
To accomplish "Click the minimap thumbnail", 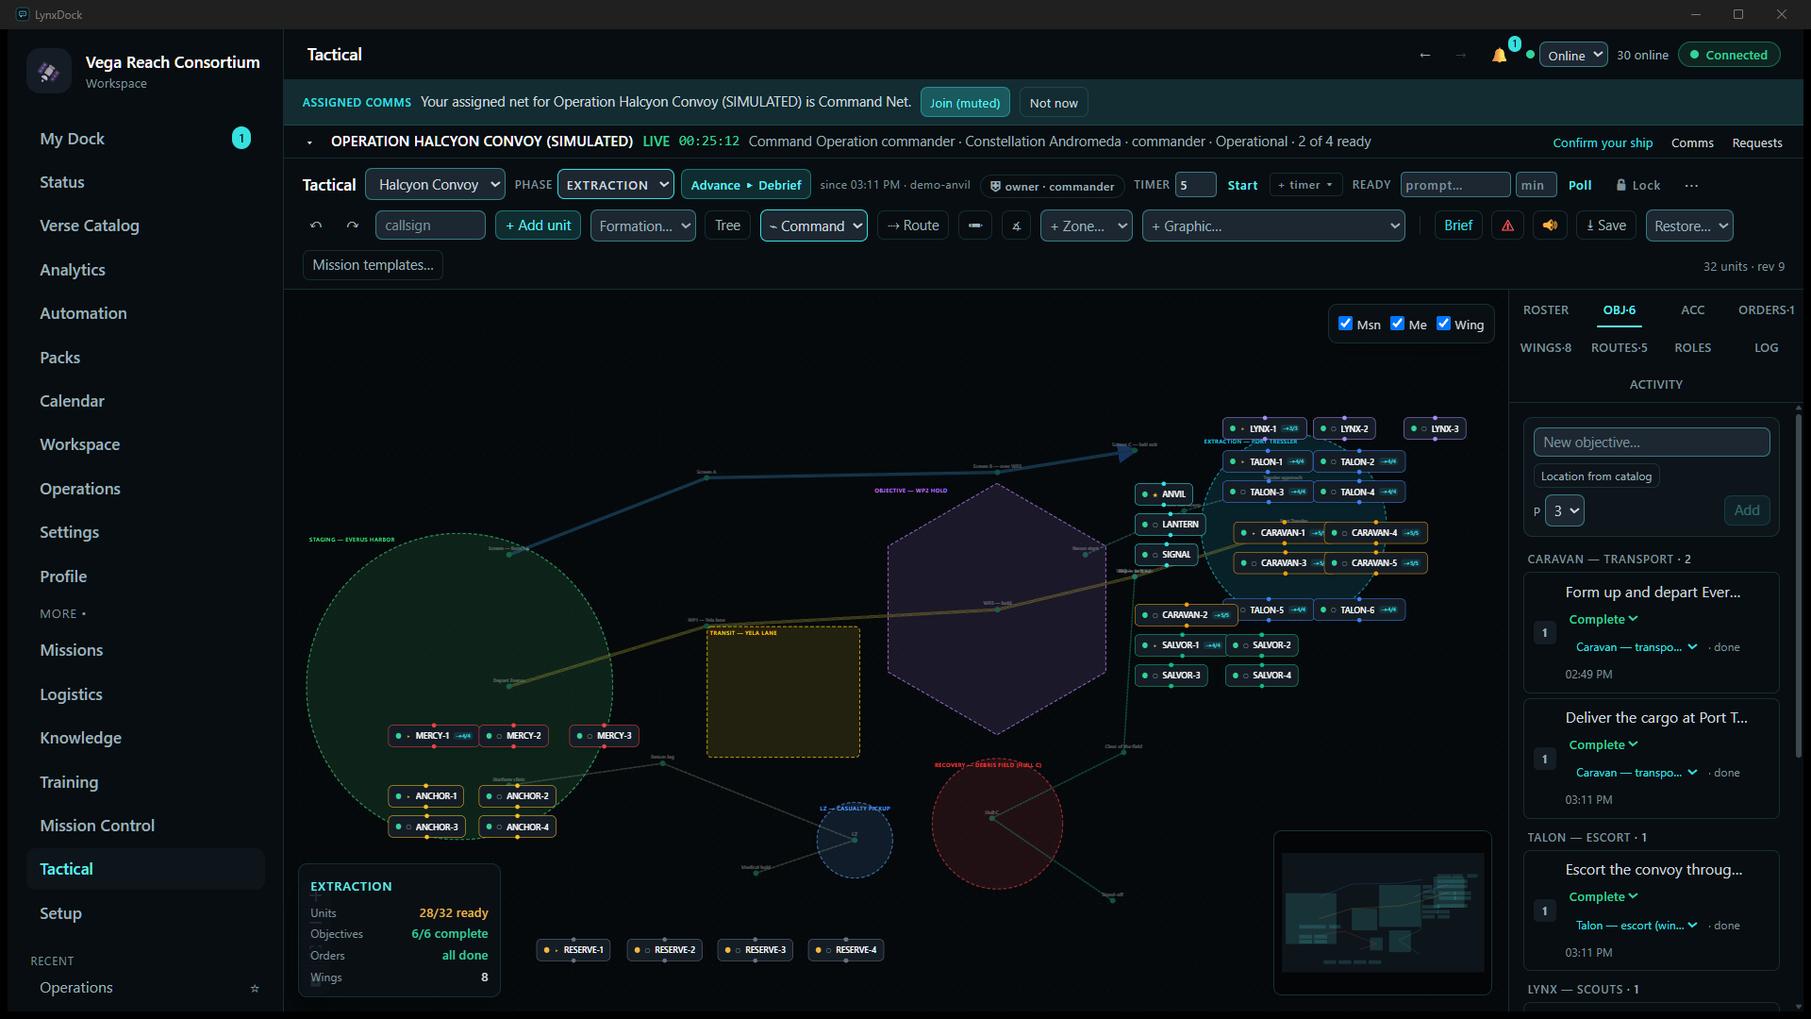I will pos(1382,912).
